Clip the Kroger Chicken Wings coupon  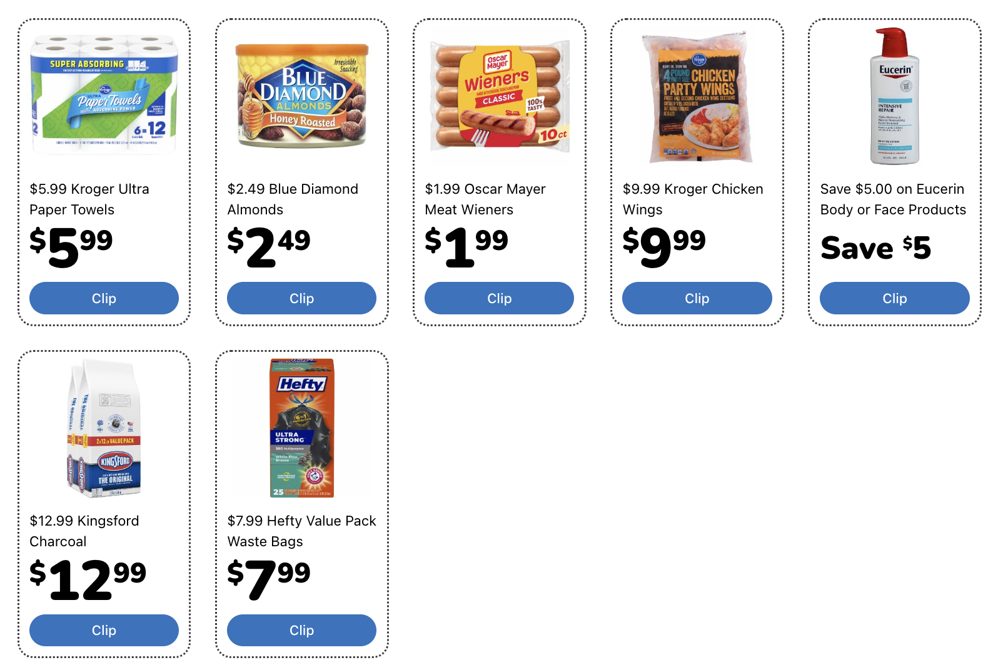[697, 298]
